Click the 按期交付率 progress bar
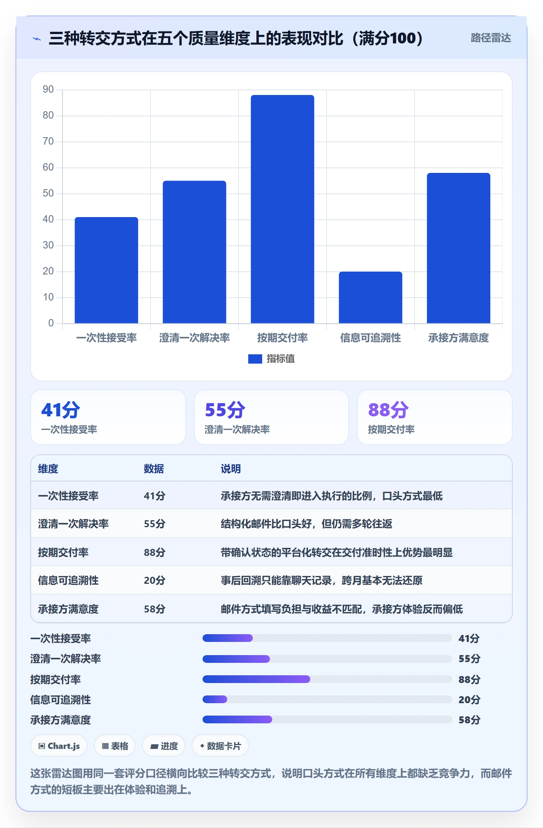Screen dimensions: 543x828 327,679
